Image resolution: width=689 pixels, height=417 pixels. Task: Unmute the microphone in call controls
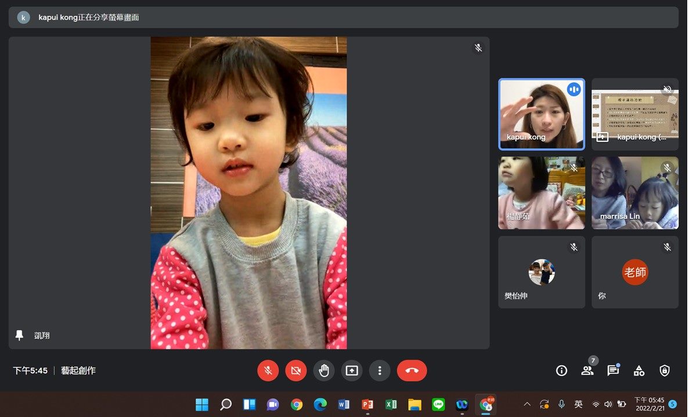[x=268, y=371]
